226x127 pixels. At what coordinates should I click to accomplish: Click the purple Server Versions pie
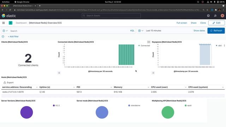[26, 112]
